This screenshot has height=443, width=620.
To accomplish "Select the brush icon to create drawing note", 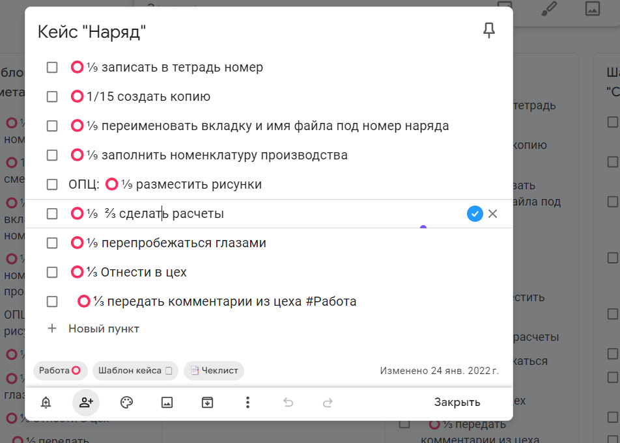I will click(549, 9).
